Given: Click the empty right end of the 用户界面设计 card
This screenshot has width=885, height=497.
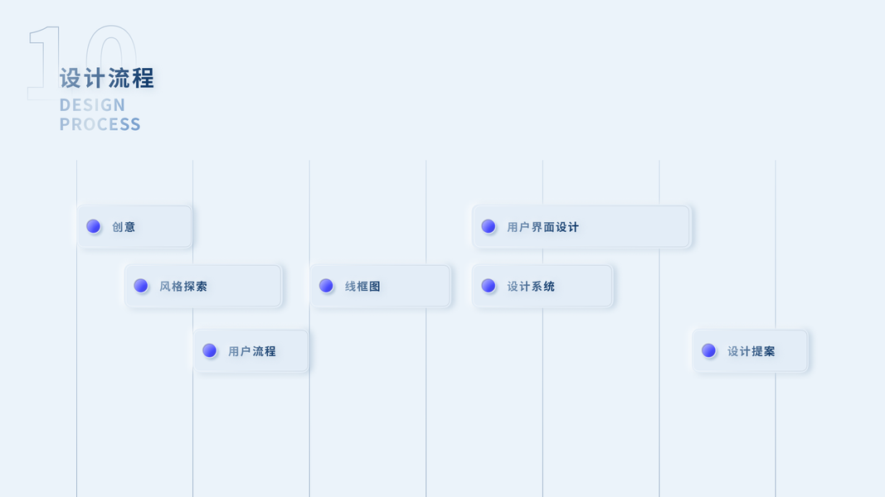Looking at the screenshot, I should 647,226.
